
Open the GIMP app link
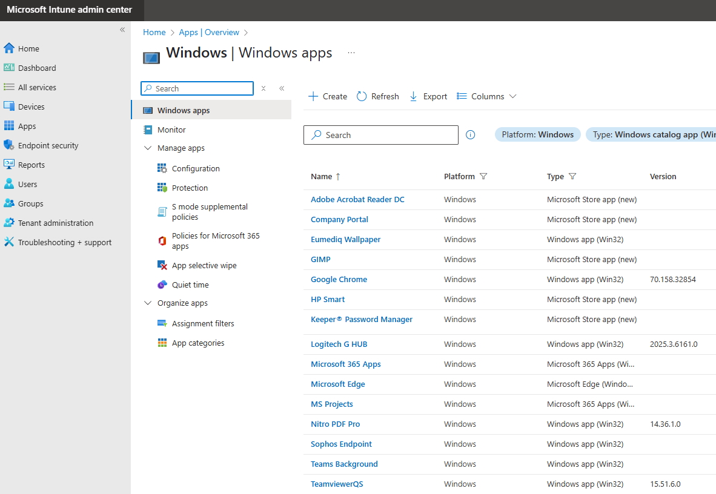(320, 259)
